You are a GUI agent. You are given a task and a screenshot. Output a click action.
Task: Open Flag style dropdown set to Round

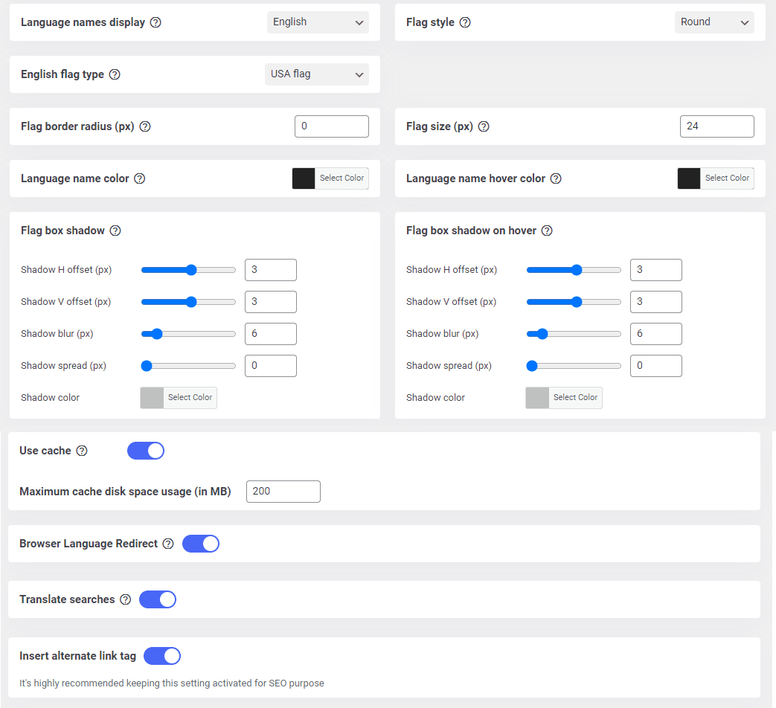(714, 22)
